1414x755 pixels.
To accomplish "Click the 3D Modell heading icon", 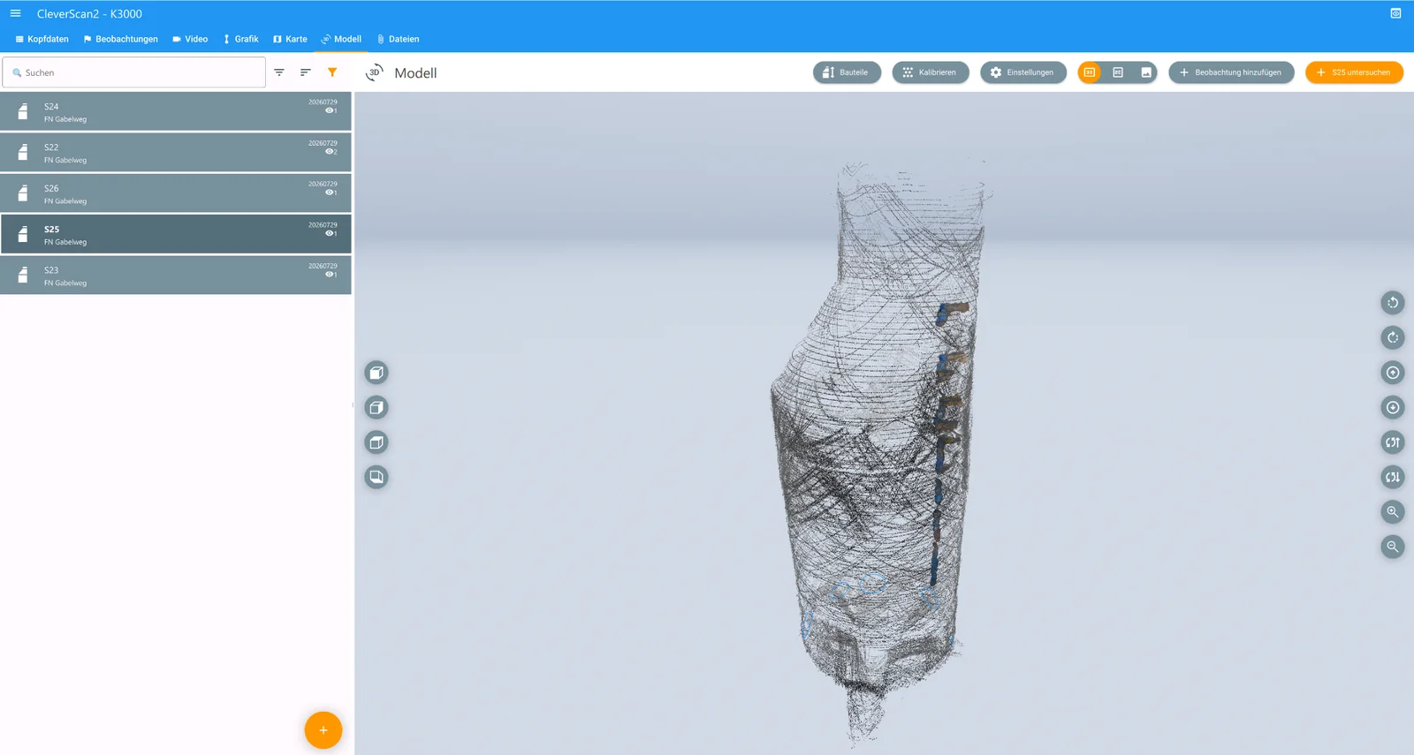I will click(x=375, y=72).
